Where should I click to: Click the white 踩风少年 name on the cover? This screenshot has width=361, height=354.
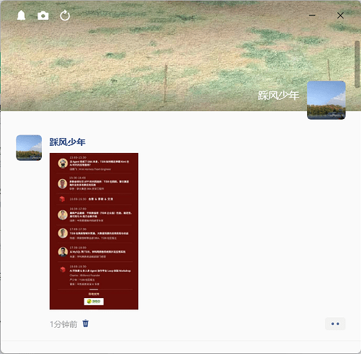pyautogui.click(x=279, y=96)
